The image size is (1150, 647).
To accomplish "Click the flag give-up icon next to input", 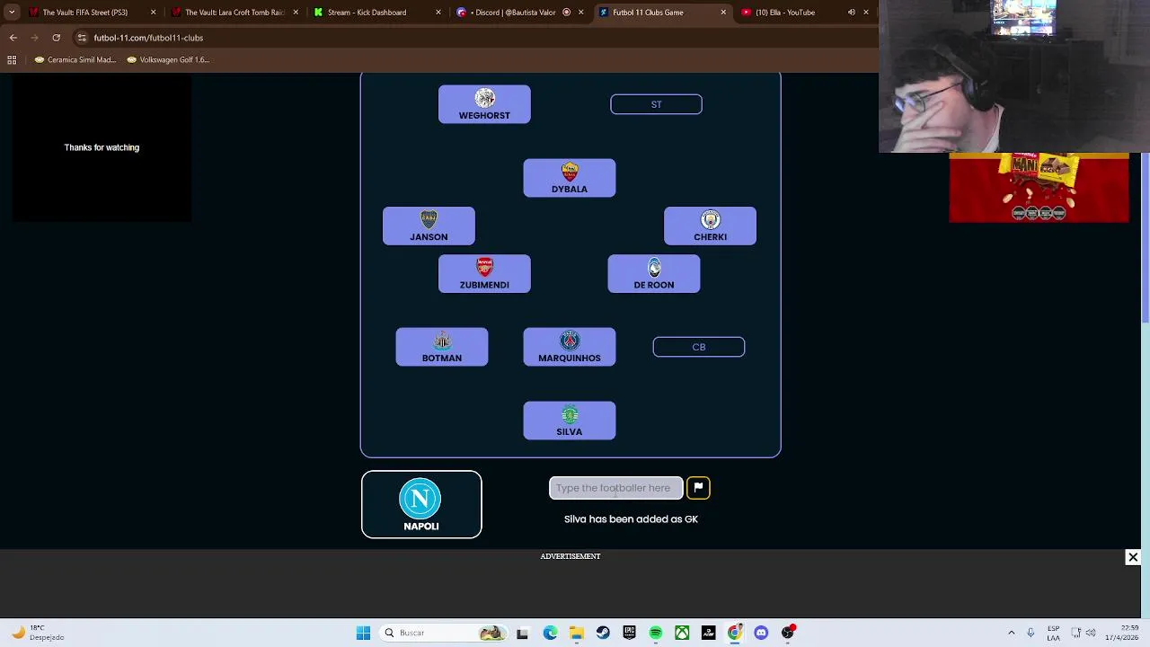I will pos(698,487).
